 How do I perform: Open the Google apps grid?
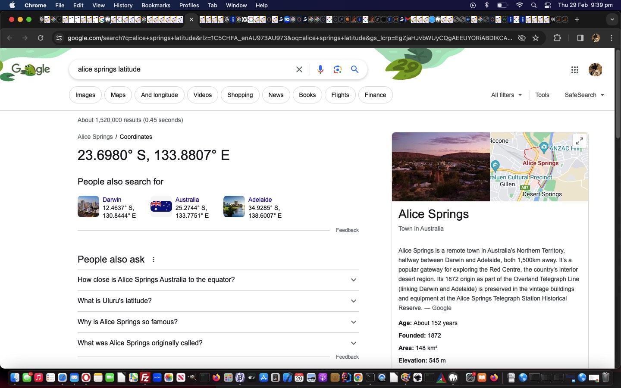pos(574,70)
